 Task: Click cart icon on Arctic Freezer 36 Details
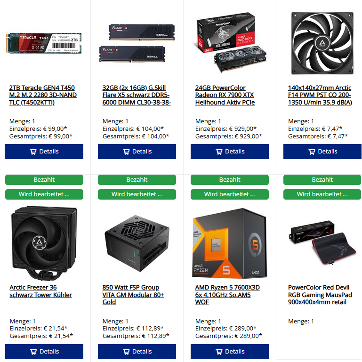[x=33, y=352]
